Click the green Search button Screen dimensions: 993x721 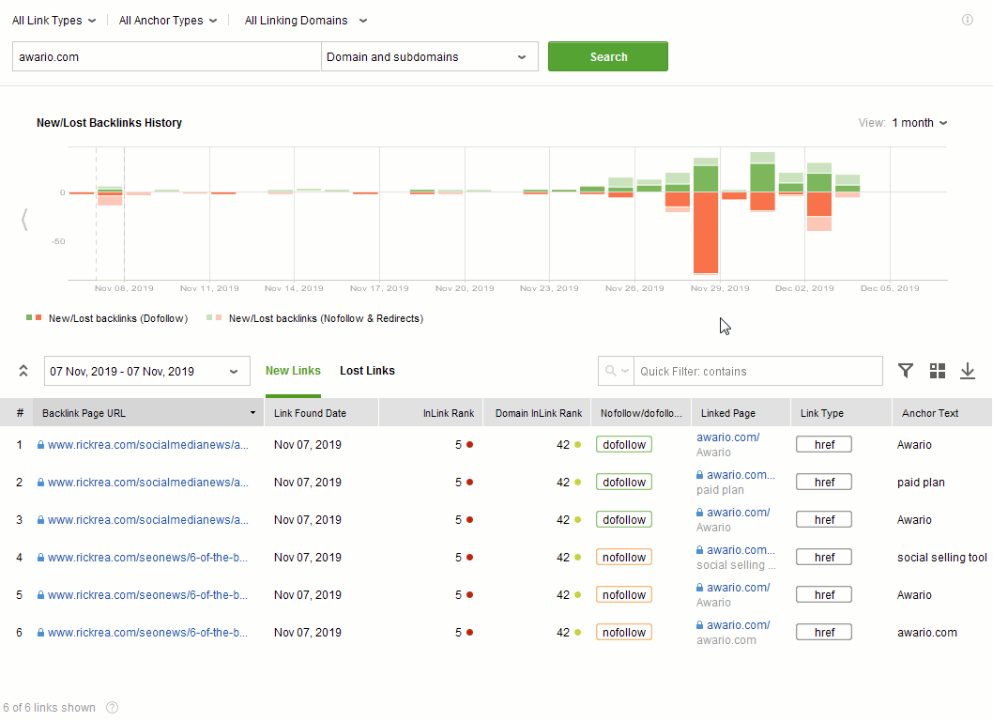(608, 56)
